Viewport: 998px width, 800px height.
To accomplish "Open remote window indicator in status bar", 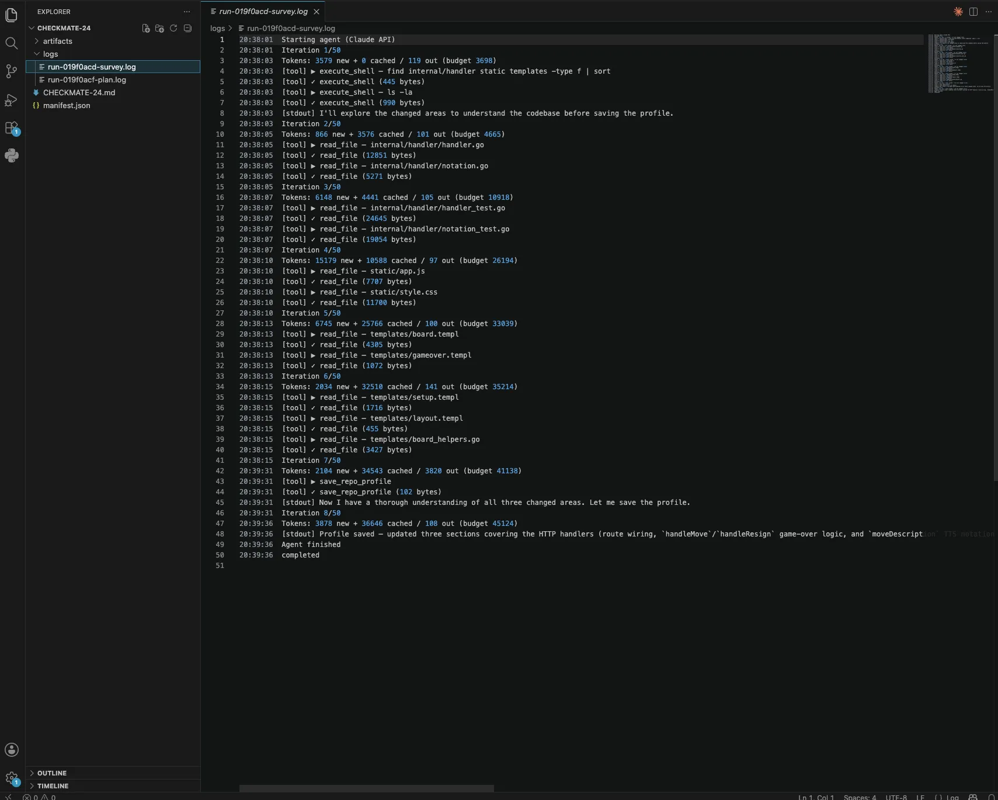I will pos(8,797).
